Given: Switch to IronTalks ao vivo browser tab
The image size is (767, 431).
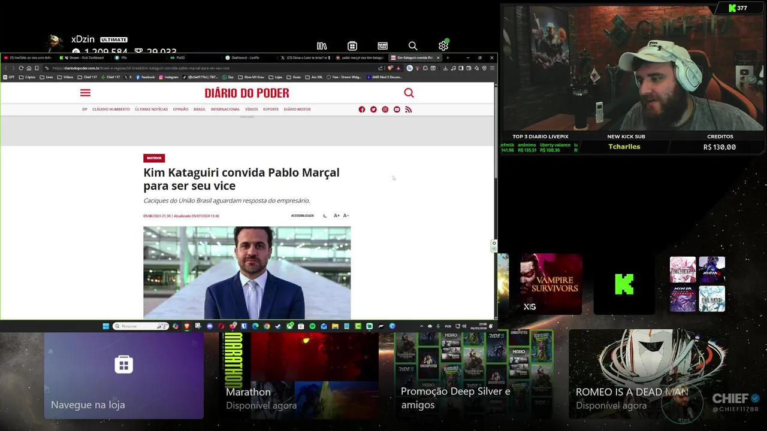Looking at the screenshot, I should pos(29,57).
